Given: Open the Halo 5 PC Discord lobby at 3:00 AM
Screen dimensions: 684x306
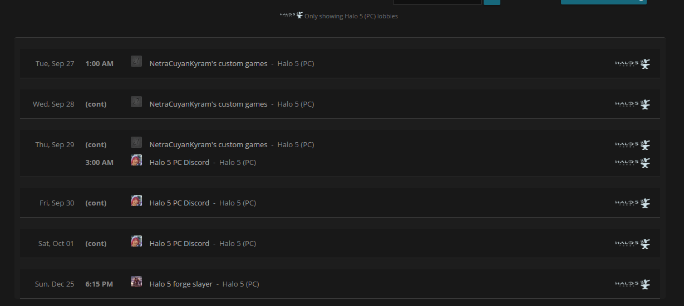Looking at the screenshot, I should (x=179, y=163).
